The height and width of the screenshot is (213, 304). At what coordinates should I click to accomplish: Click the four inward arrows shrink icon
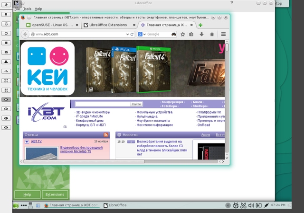6,90
